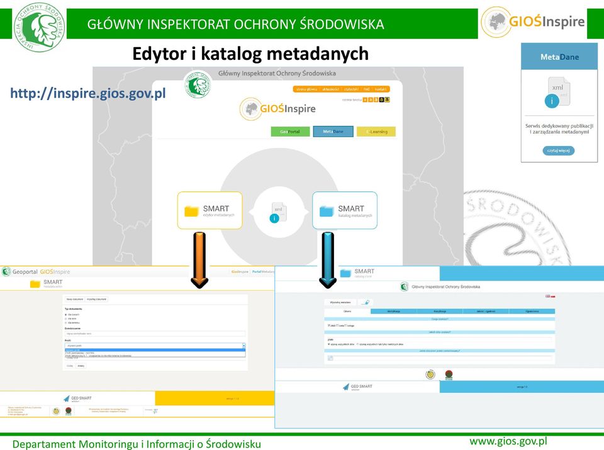The image size is (604, 450).
Task: Click the central xml info document icon
Action: pyautogui.click(x=279, y=212)
